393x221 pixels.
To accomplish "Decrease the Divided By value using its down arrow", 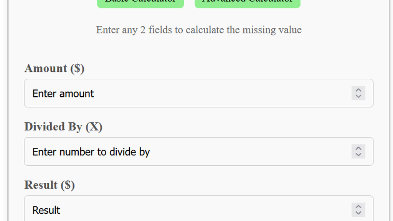I will [x=358, y=154].
